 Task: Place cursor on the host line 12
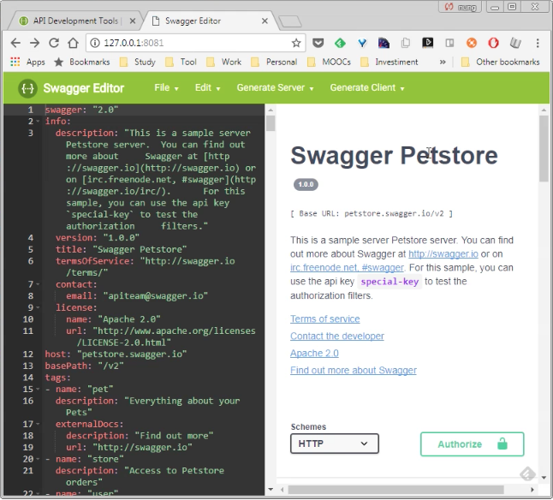point(116,354)
